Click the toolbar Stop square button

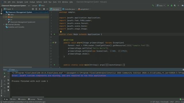point(178,5)
